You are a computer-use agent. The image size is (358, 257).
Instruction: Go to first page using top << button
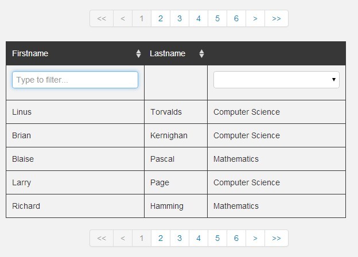coord(102,18)
